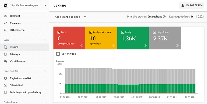Image resolution: width=207 pixels, height=104 pixels.
Task: Click the URL-inspectie magnifier icon
Action: (6, 30)
